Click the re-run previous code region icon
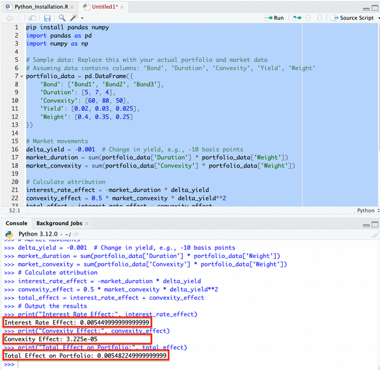The width and height of the screenshot is (380, 370). click(297, 18)
